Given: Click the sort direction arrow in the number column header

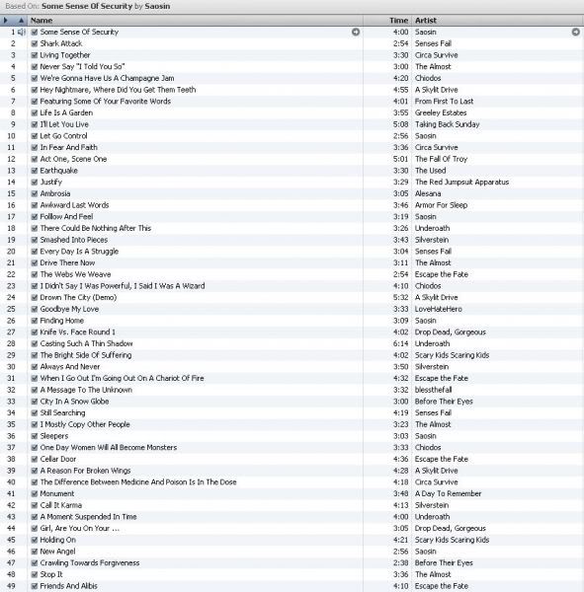Looking at the screenshot, I should coord(21,21).
